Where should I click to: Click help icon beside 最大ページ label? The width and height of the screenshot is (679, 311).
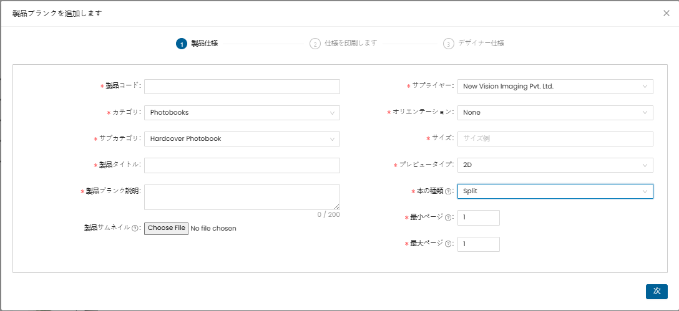(448, 244)
